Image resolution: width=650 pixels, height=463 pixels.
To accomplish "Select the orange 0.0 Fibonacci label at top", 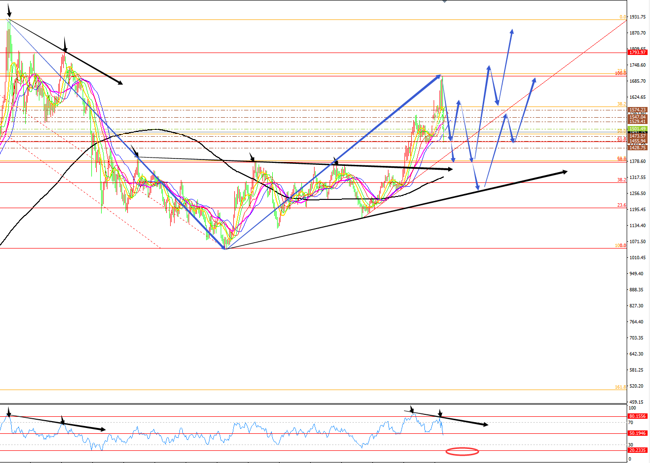I will (x=622, y=17).
